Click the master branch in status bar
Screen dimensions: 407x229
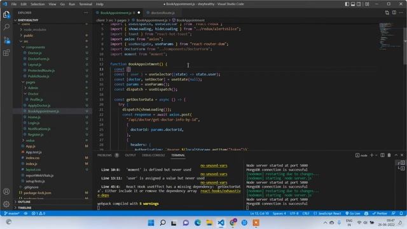tap(11, 214)
